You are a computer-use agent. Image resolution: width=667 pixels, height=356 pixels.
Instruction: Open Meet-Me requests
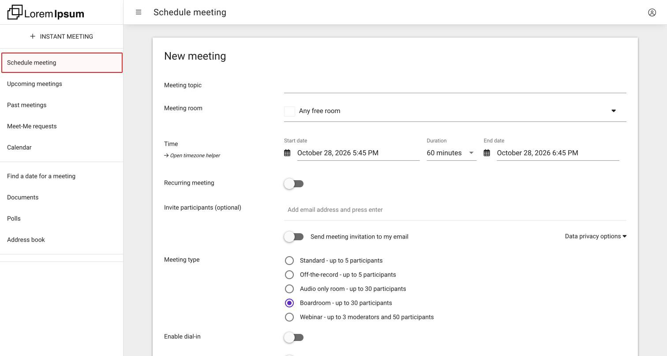pyautogui.click(x=61, y=126)
